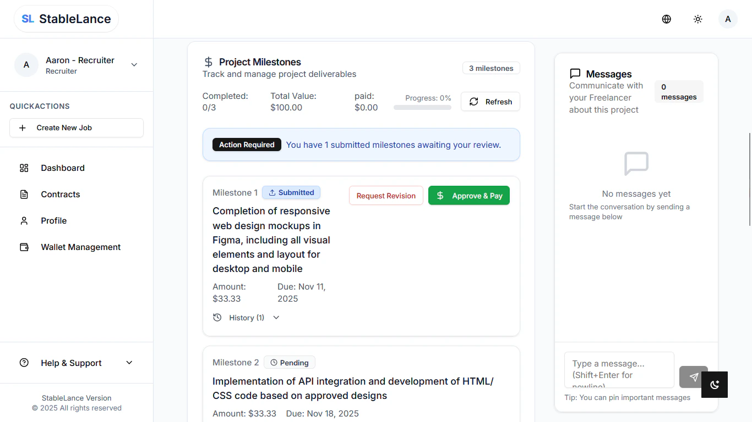752x422 pixels.
Task: Click the Messages chat icon in header
Action: tap(575, 74)
